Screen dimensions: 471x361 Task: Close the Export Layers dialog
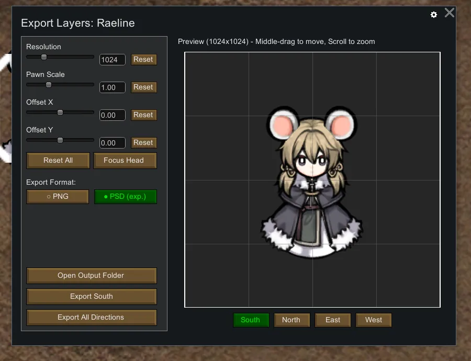pyautogui.click(x=450, y=13)
